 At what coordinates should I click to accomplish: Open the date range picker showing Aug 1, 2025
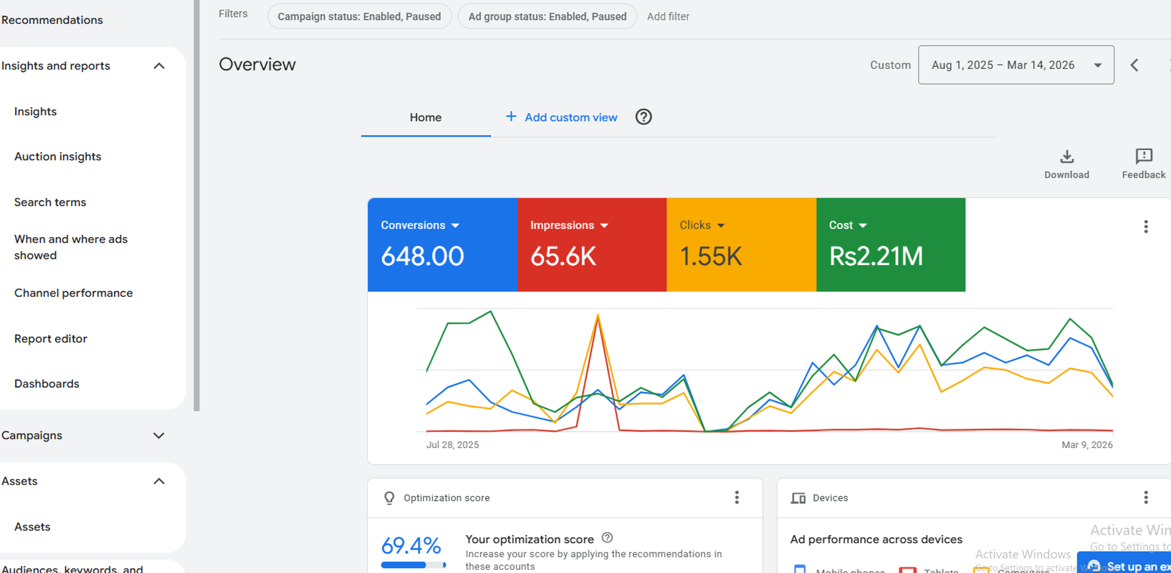[1015, 65]
